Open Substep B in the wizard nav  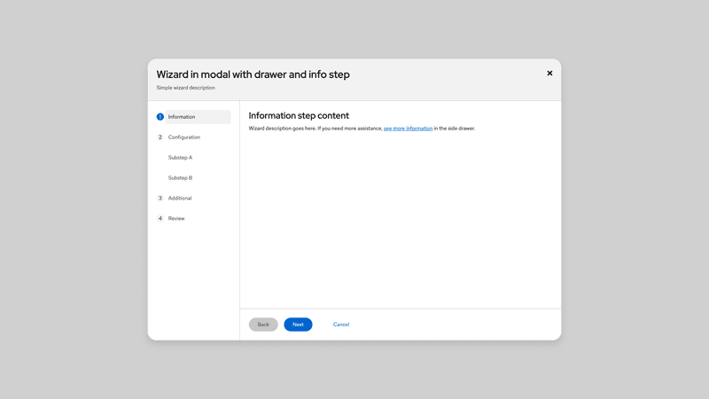[x=180, y=178]
